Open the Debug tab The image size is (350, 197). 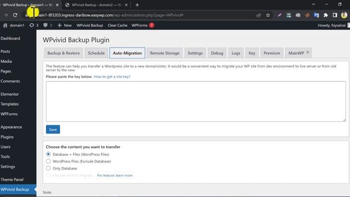pyautogui.click(x=217, y=53)
